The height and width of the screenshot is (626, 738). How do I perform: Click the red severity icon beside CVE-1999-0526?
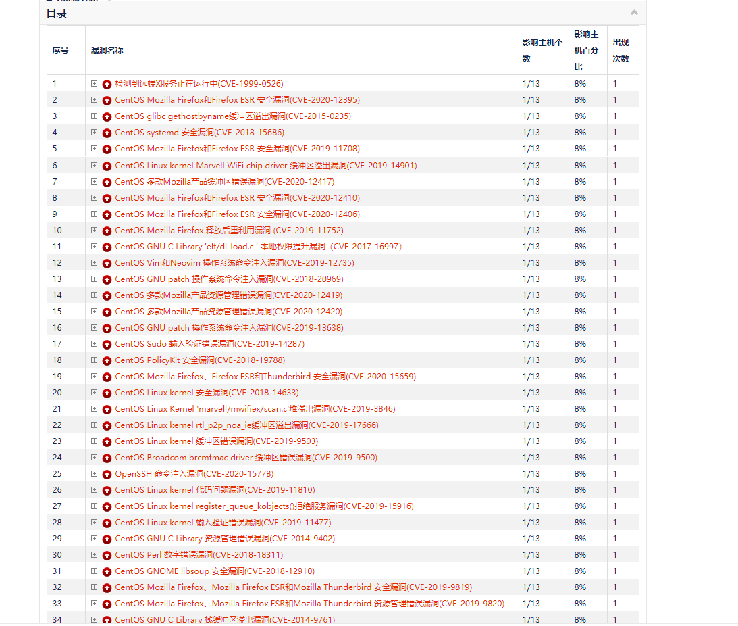click(107, 83)
